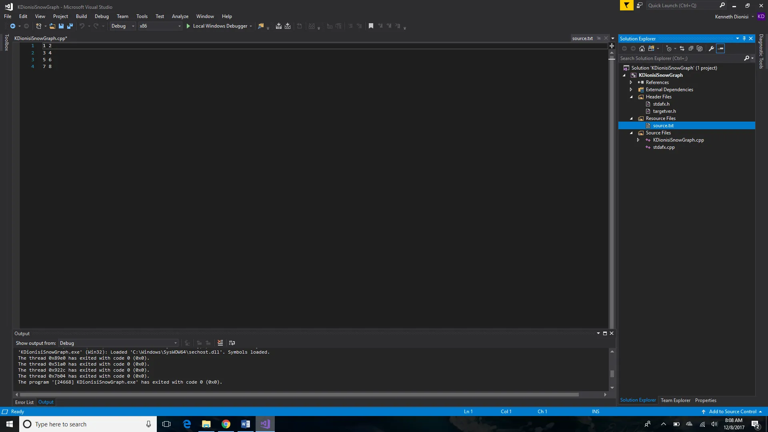Screen dimensions: 768x432
Task: Toggle Preview Selected Items in Solution Explorer
Action: tap(720, 48)
